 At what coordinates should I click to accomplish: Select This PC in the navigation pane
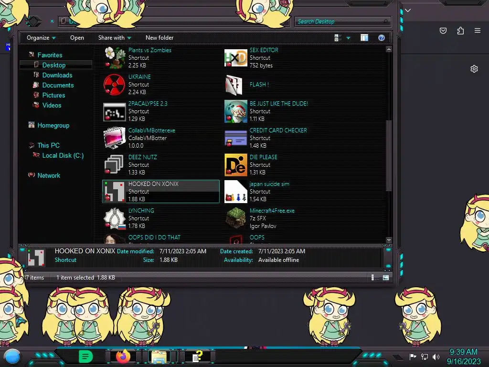click(x=48, y=145)
